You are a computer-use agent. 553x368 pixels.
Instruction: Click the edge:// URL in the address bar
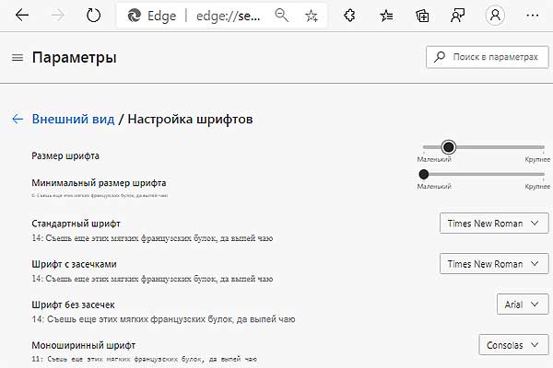tap(229, 16)
